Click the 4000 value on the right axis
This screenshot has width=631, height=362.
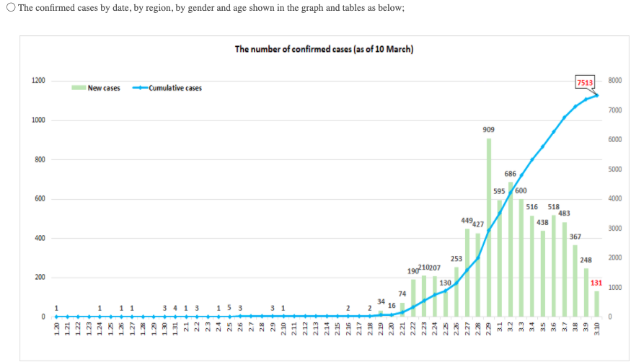[614, 198]
